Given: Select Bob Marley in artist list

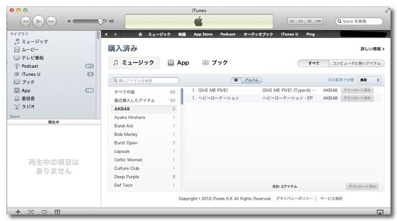Looking at the screenshot, I should coord(144,134).
